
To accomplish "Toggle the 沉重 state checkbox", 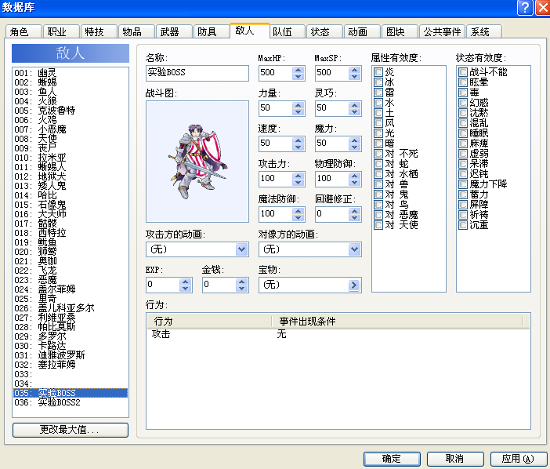I will (x=463, y=225).
